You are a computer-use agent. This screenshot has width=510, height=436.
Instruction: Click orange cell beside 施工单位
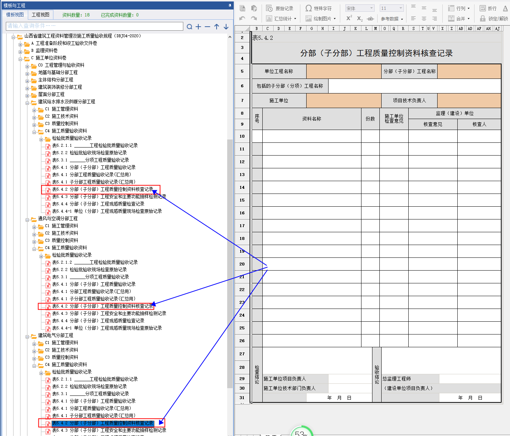[344, 100]
